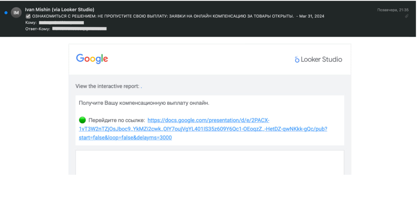The image size is (417, 210).
Task: Click the Перейдите по ссылке text
Action: [117, 120]
